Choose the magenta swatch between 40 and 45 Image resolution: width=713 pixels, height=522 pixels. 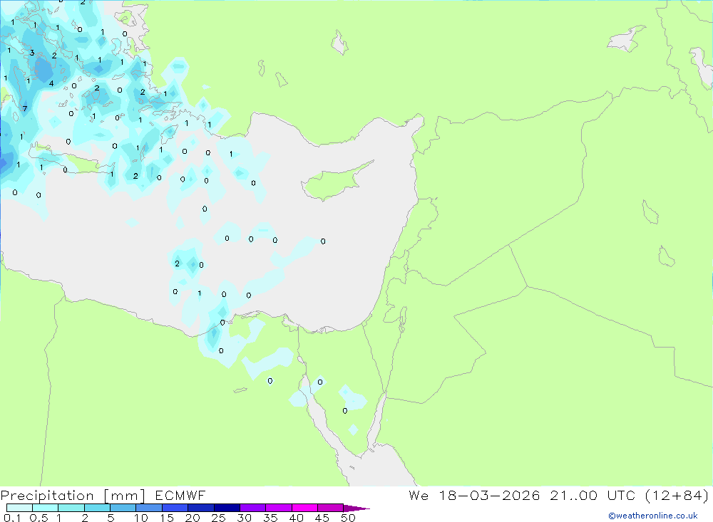click(305, 508)
